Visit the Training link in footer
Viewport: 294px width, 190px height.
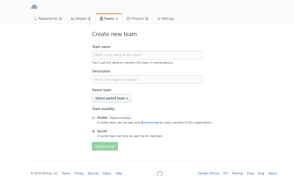tap(237, 173)
